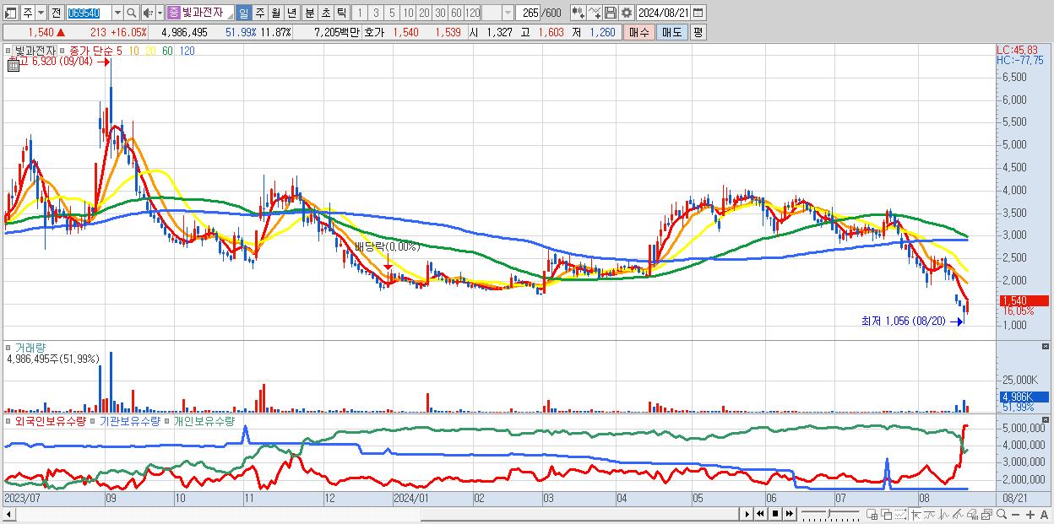Image resolution: width=1054 pixels, height=524 pixels.
Task: Click the chart window copy icon in bottom bar
Action: (x=986, y=515)
